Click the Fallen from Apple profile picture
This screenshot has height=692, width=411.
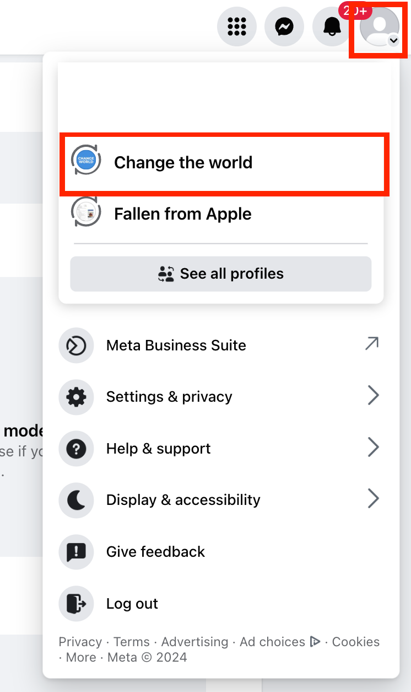86,212
